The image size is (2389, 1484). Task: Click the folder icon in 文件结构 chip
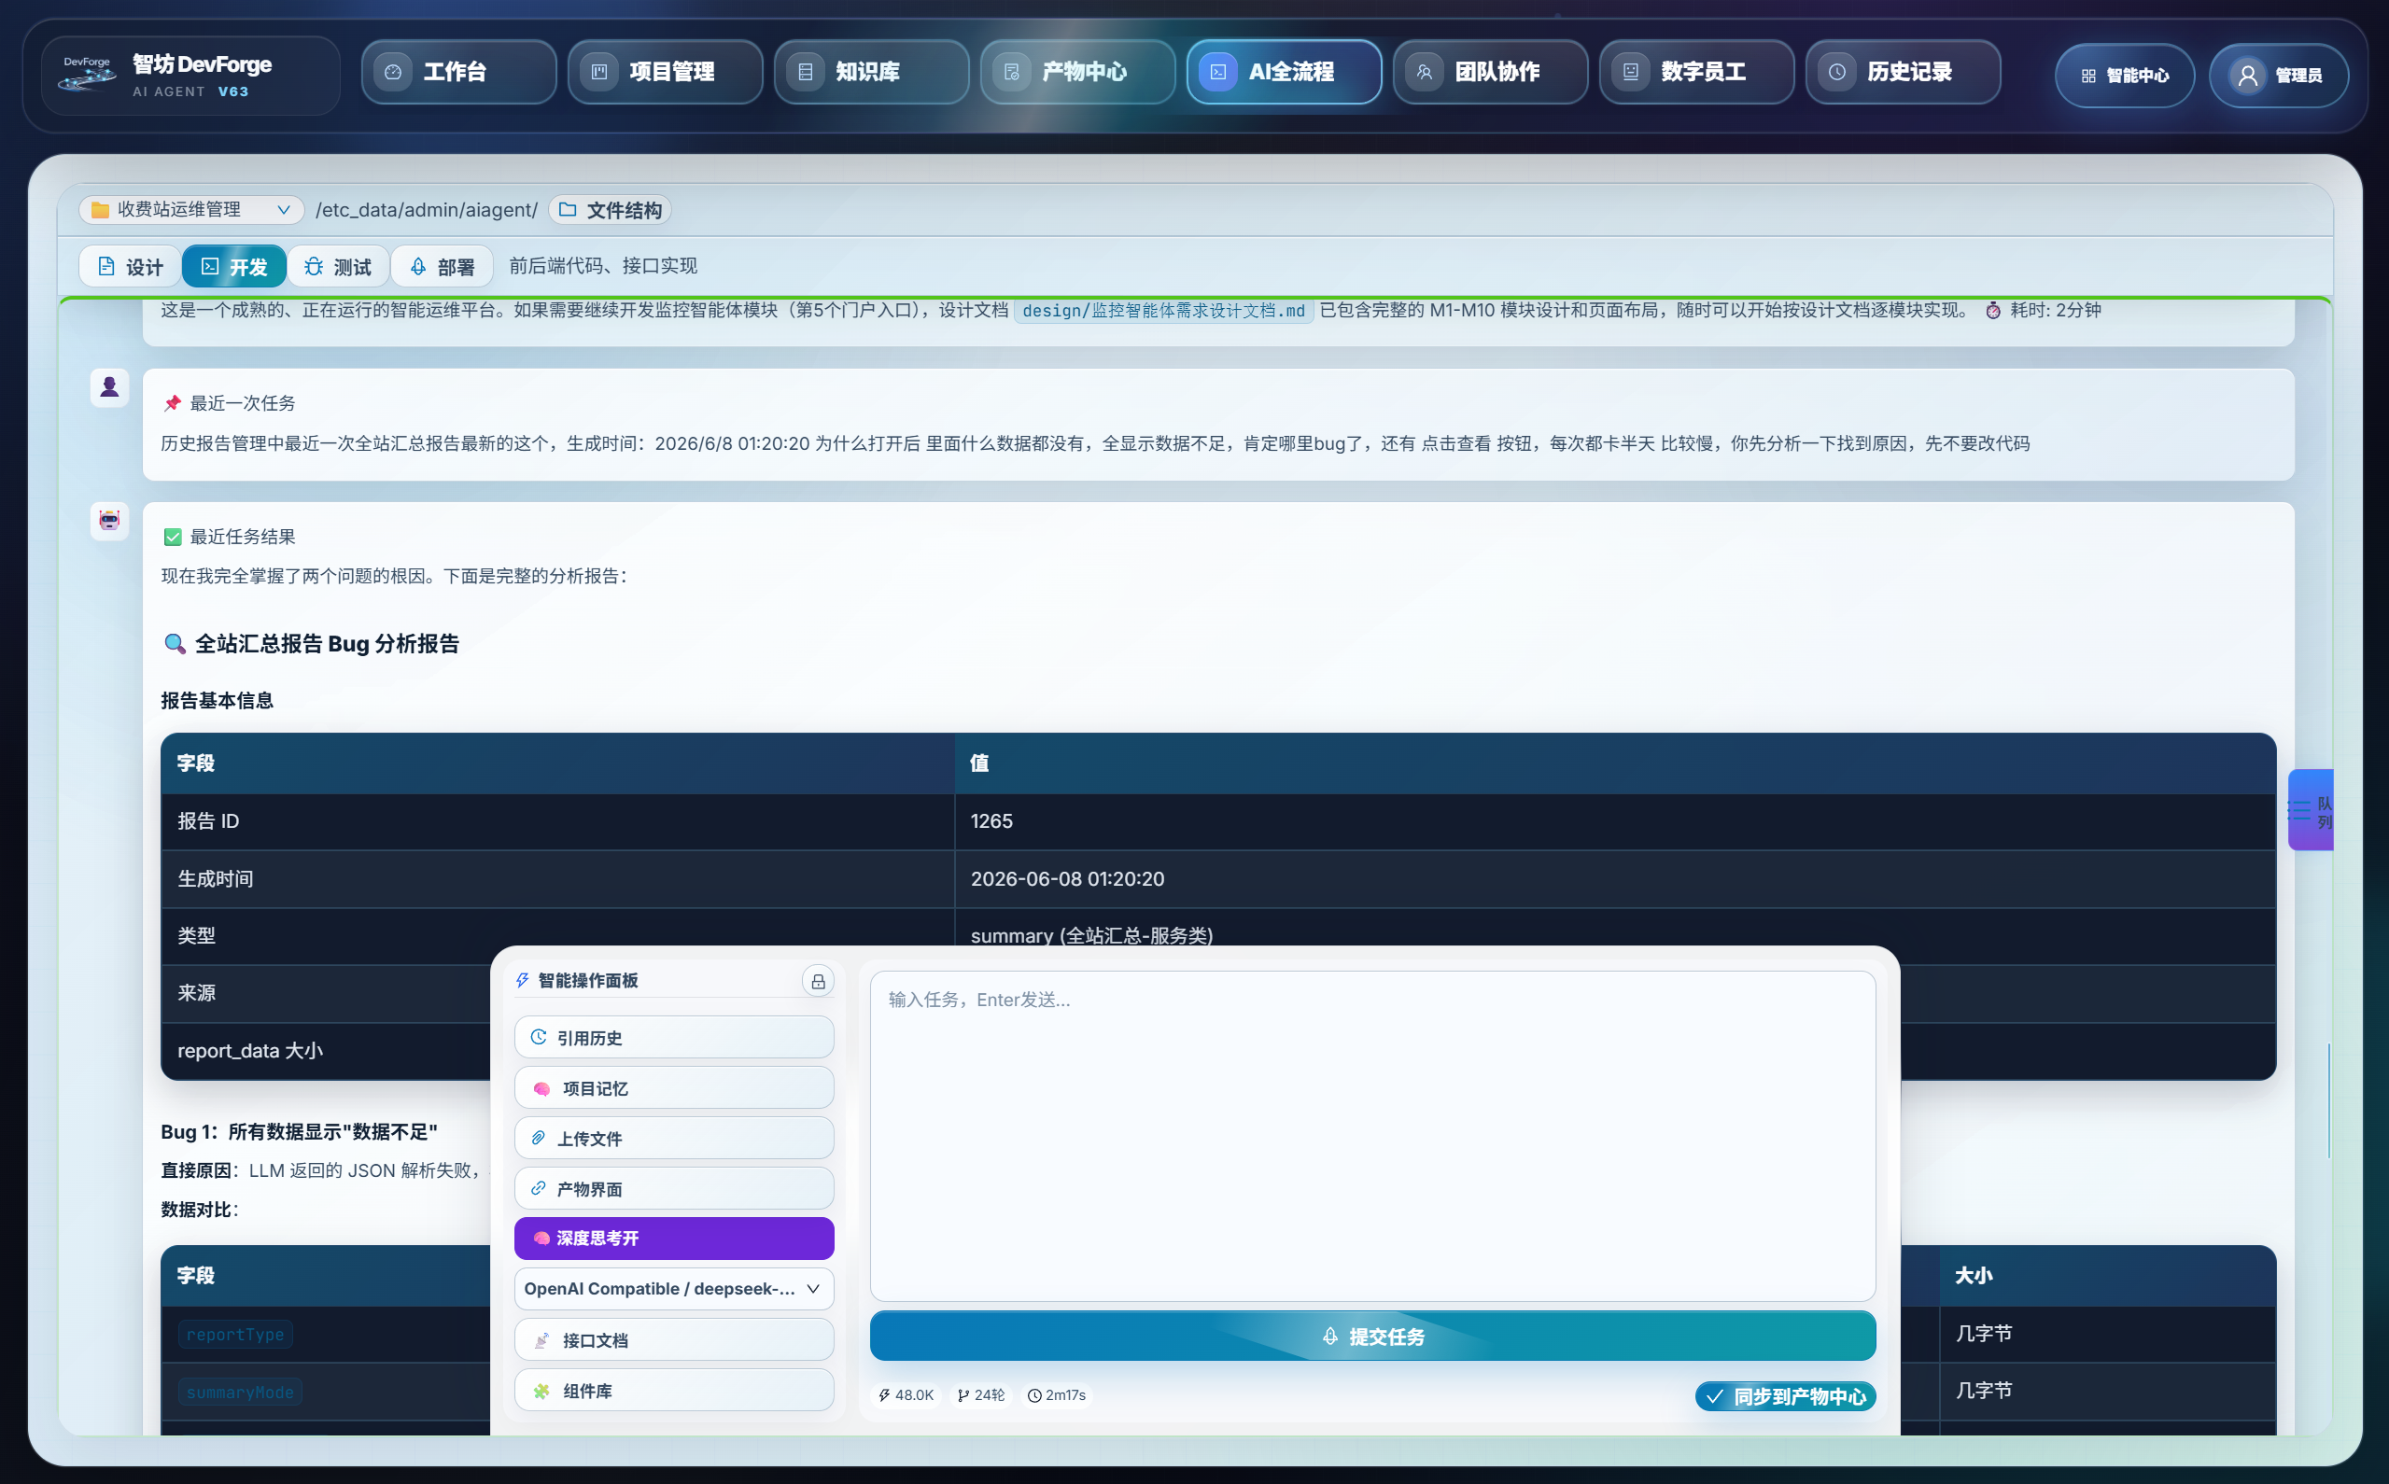click(568, 209)
